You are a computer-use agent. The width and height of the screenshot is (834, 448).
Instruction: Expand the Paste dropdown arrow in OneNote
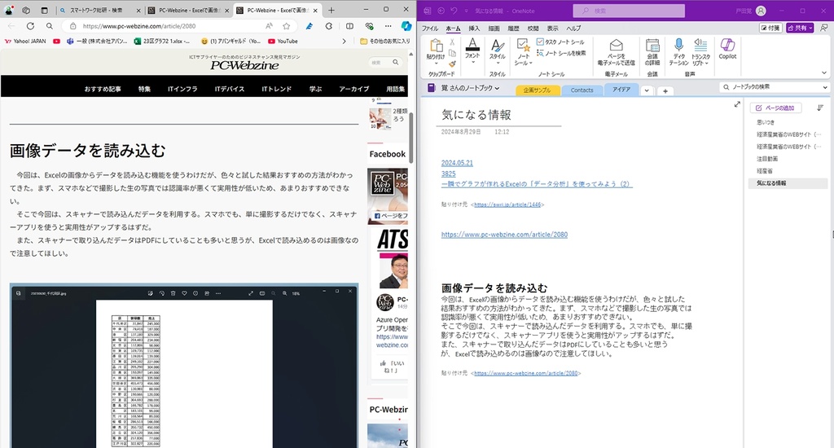pyautogui.click(x=437, y=64)
